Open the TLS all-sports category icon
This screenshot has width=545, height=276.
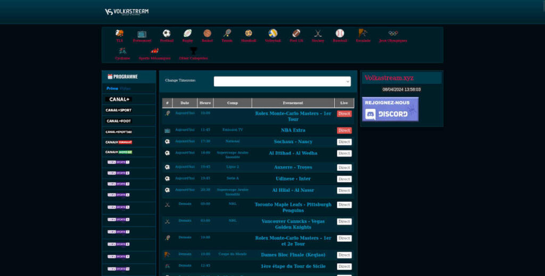[x=120, y=33]
